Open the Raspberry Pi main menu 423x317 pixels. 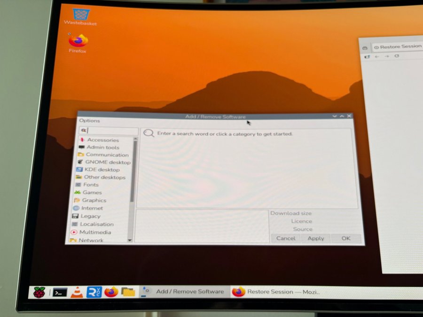(40, 293)
